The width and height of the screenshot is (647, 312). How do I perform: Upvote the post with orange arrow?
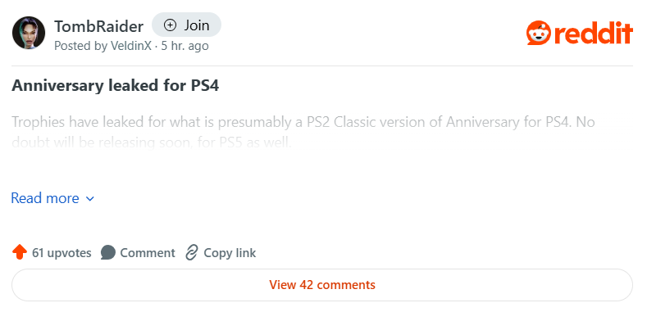pos(20,252)
